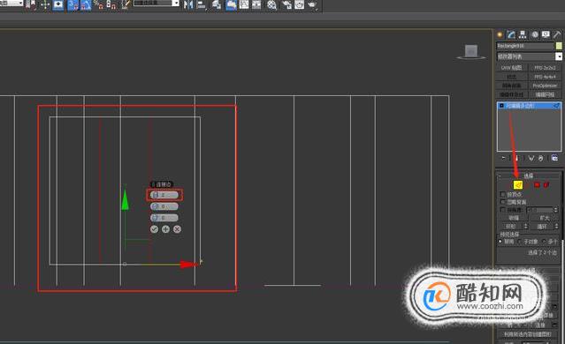The height and width of the screenshot is (344, 565).
Task: Click the Shrink selection button
Action: [x=513, y=218]
